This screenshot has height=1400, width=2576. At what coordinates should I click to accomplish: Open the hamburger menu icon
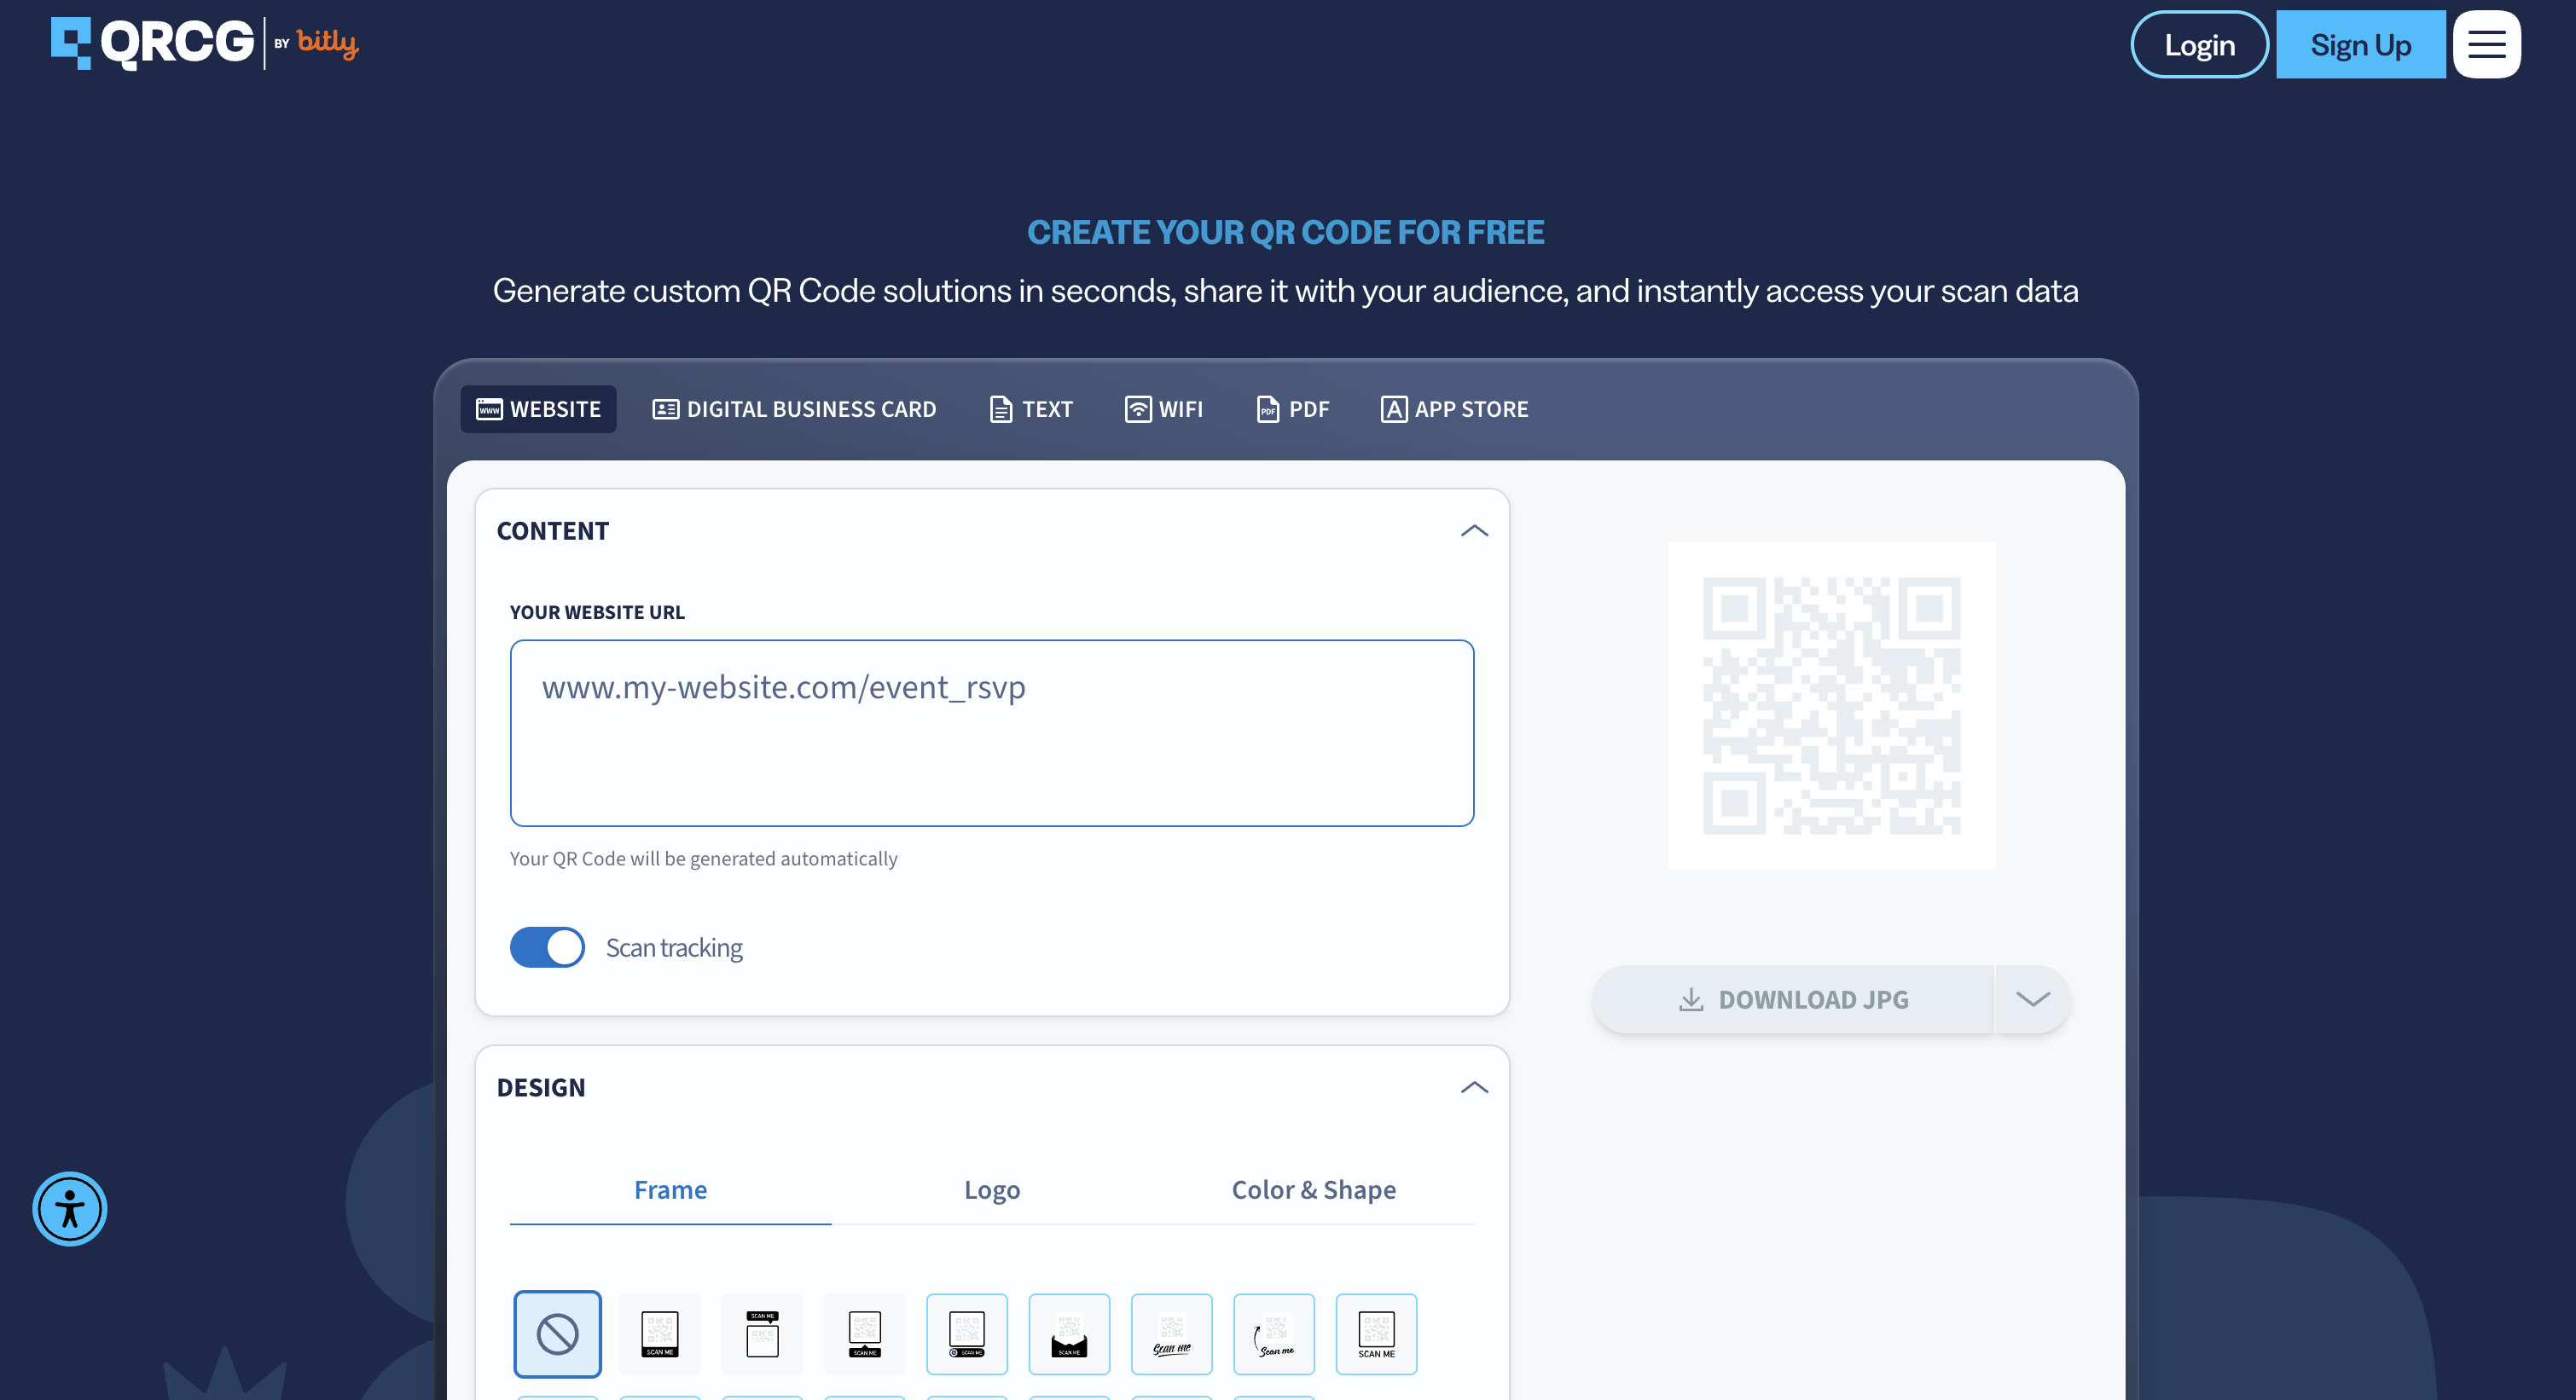click(x=2486, y=44)
